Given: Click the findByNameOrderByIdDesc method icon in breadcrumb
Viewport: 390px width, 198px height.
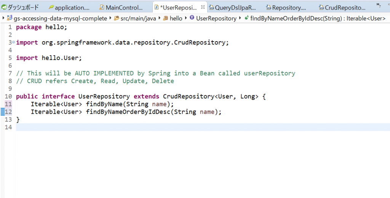Looking at the screenshot, I should pyautogui.click(x=247, y=18).
